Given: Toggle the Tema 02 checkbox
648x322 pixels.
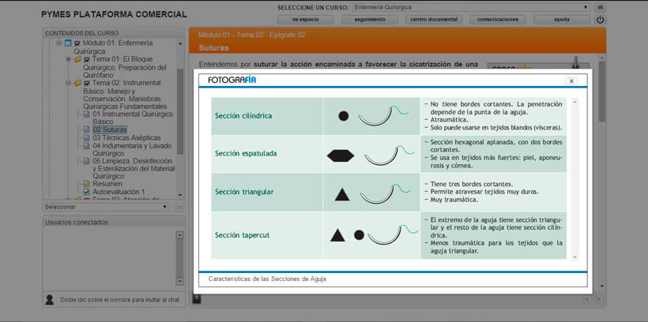Looking at the screenshot, I should click(87, 84).
